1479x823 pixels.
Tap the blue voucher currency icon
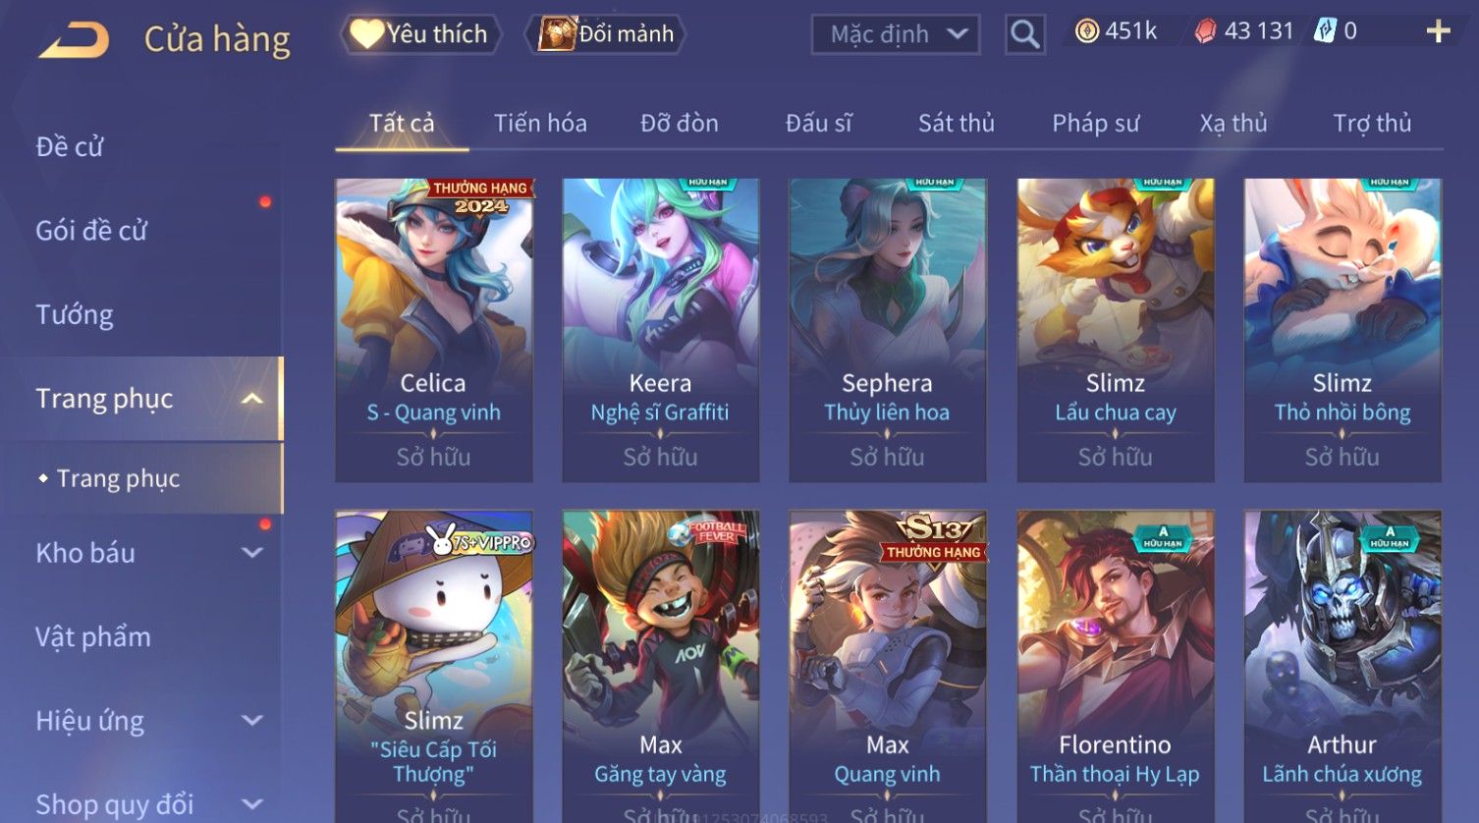pyautogui.click(x=1325, y=31)
